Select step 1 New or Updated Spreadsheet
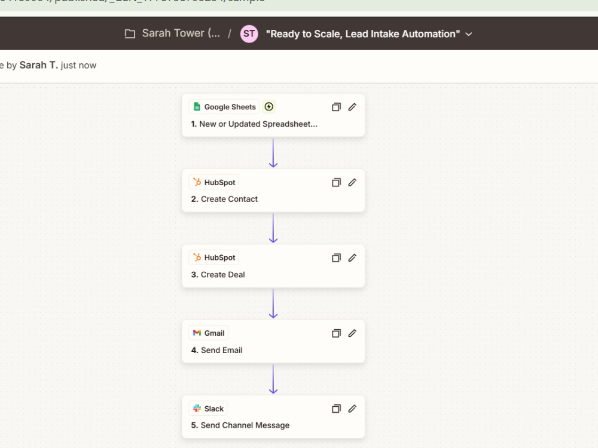The image size is (598, 448). [x=273, y=115]
